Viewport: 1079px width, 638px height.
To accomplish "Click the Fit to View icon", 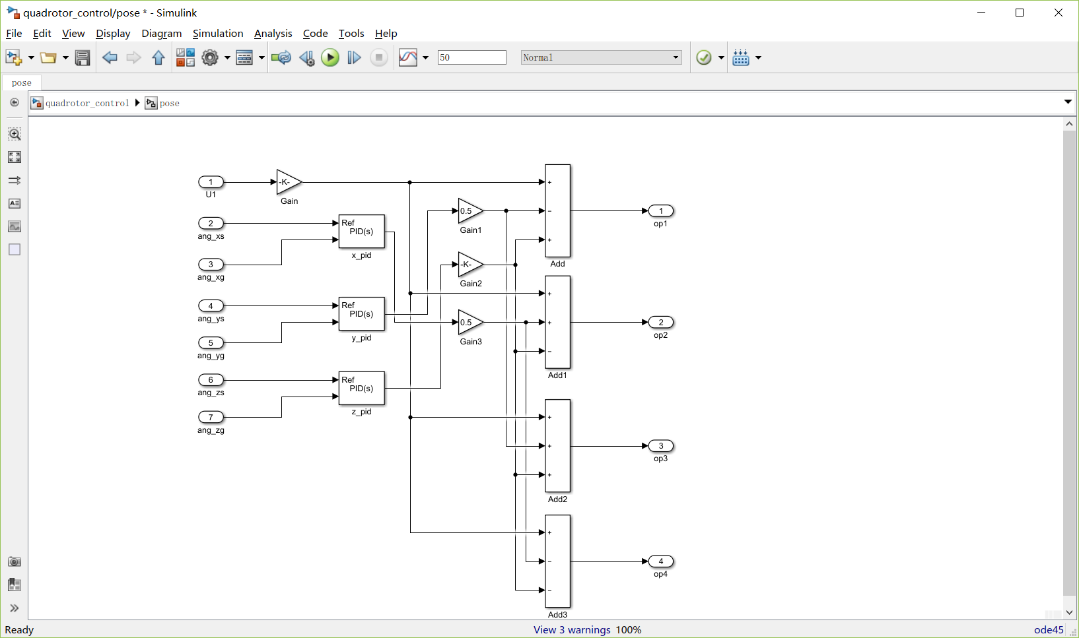I will [x=15, y=157].
